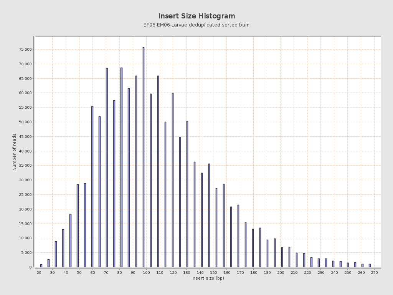Select the 75,000 y-axis tick label
Image resolution: width=393 pixels, height=295 pixels.
[25, 50]
